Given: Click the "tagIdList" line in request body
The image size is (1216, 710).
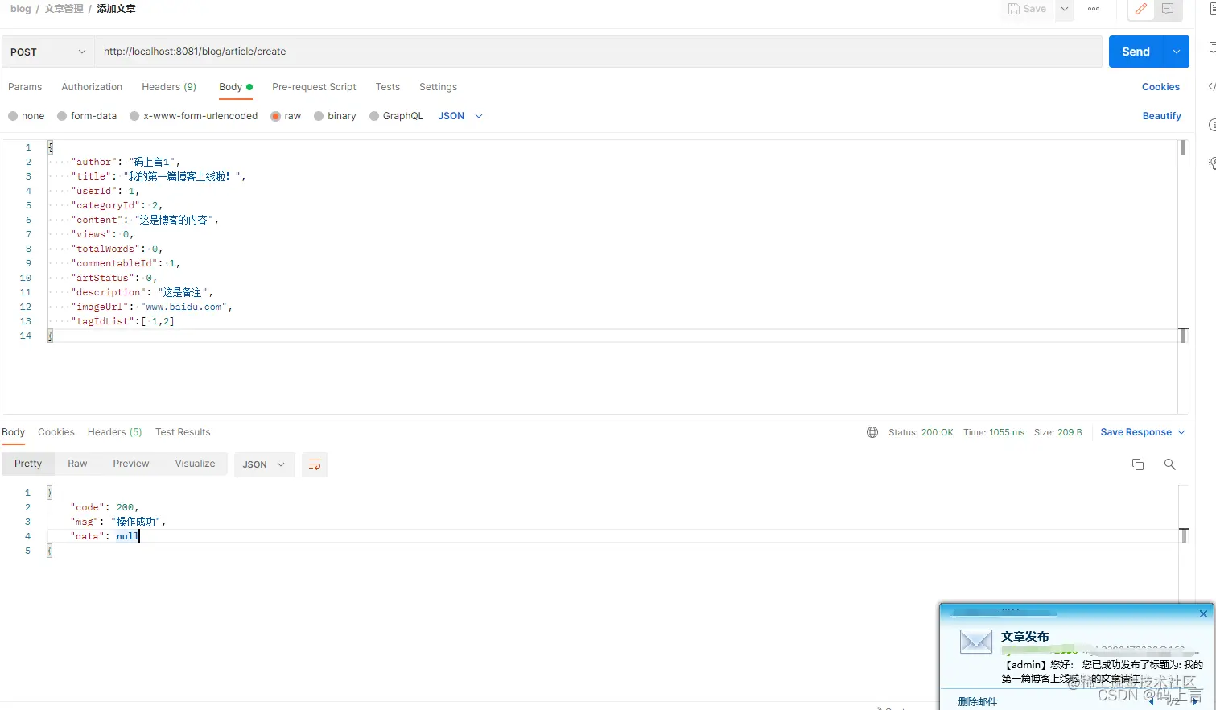Looking at the screenshot, I should [122, 321].
